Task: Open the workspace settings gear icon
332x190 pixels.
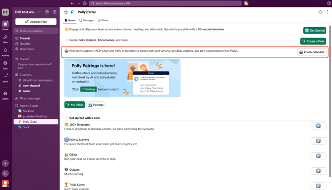Action: (x=47, y=12)
